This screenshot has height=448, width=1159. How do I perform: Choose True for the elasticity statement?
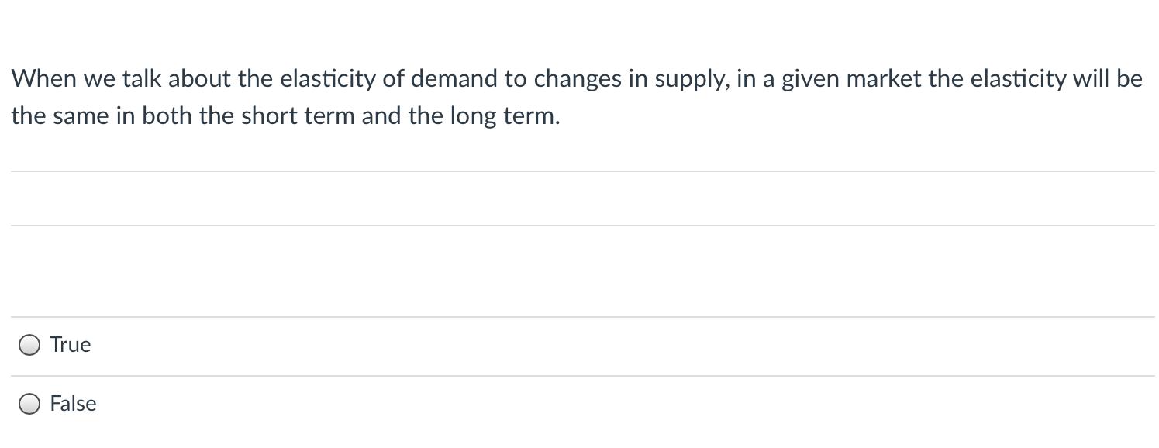click(x=29, y=345)
